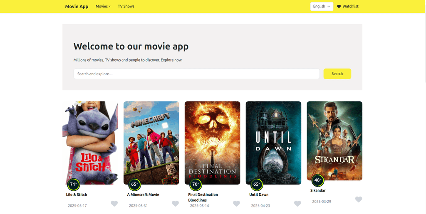Open the Sikandar poster
This screenshot has width=426, height=214.
tap(334, 141)
